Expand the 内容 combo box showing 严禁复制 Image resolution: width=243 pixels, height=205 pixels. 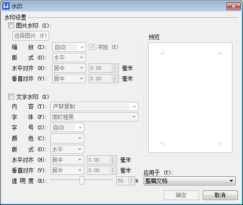pyautogui.click(x=94, y=106)
